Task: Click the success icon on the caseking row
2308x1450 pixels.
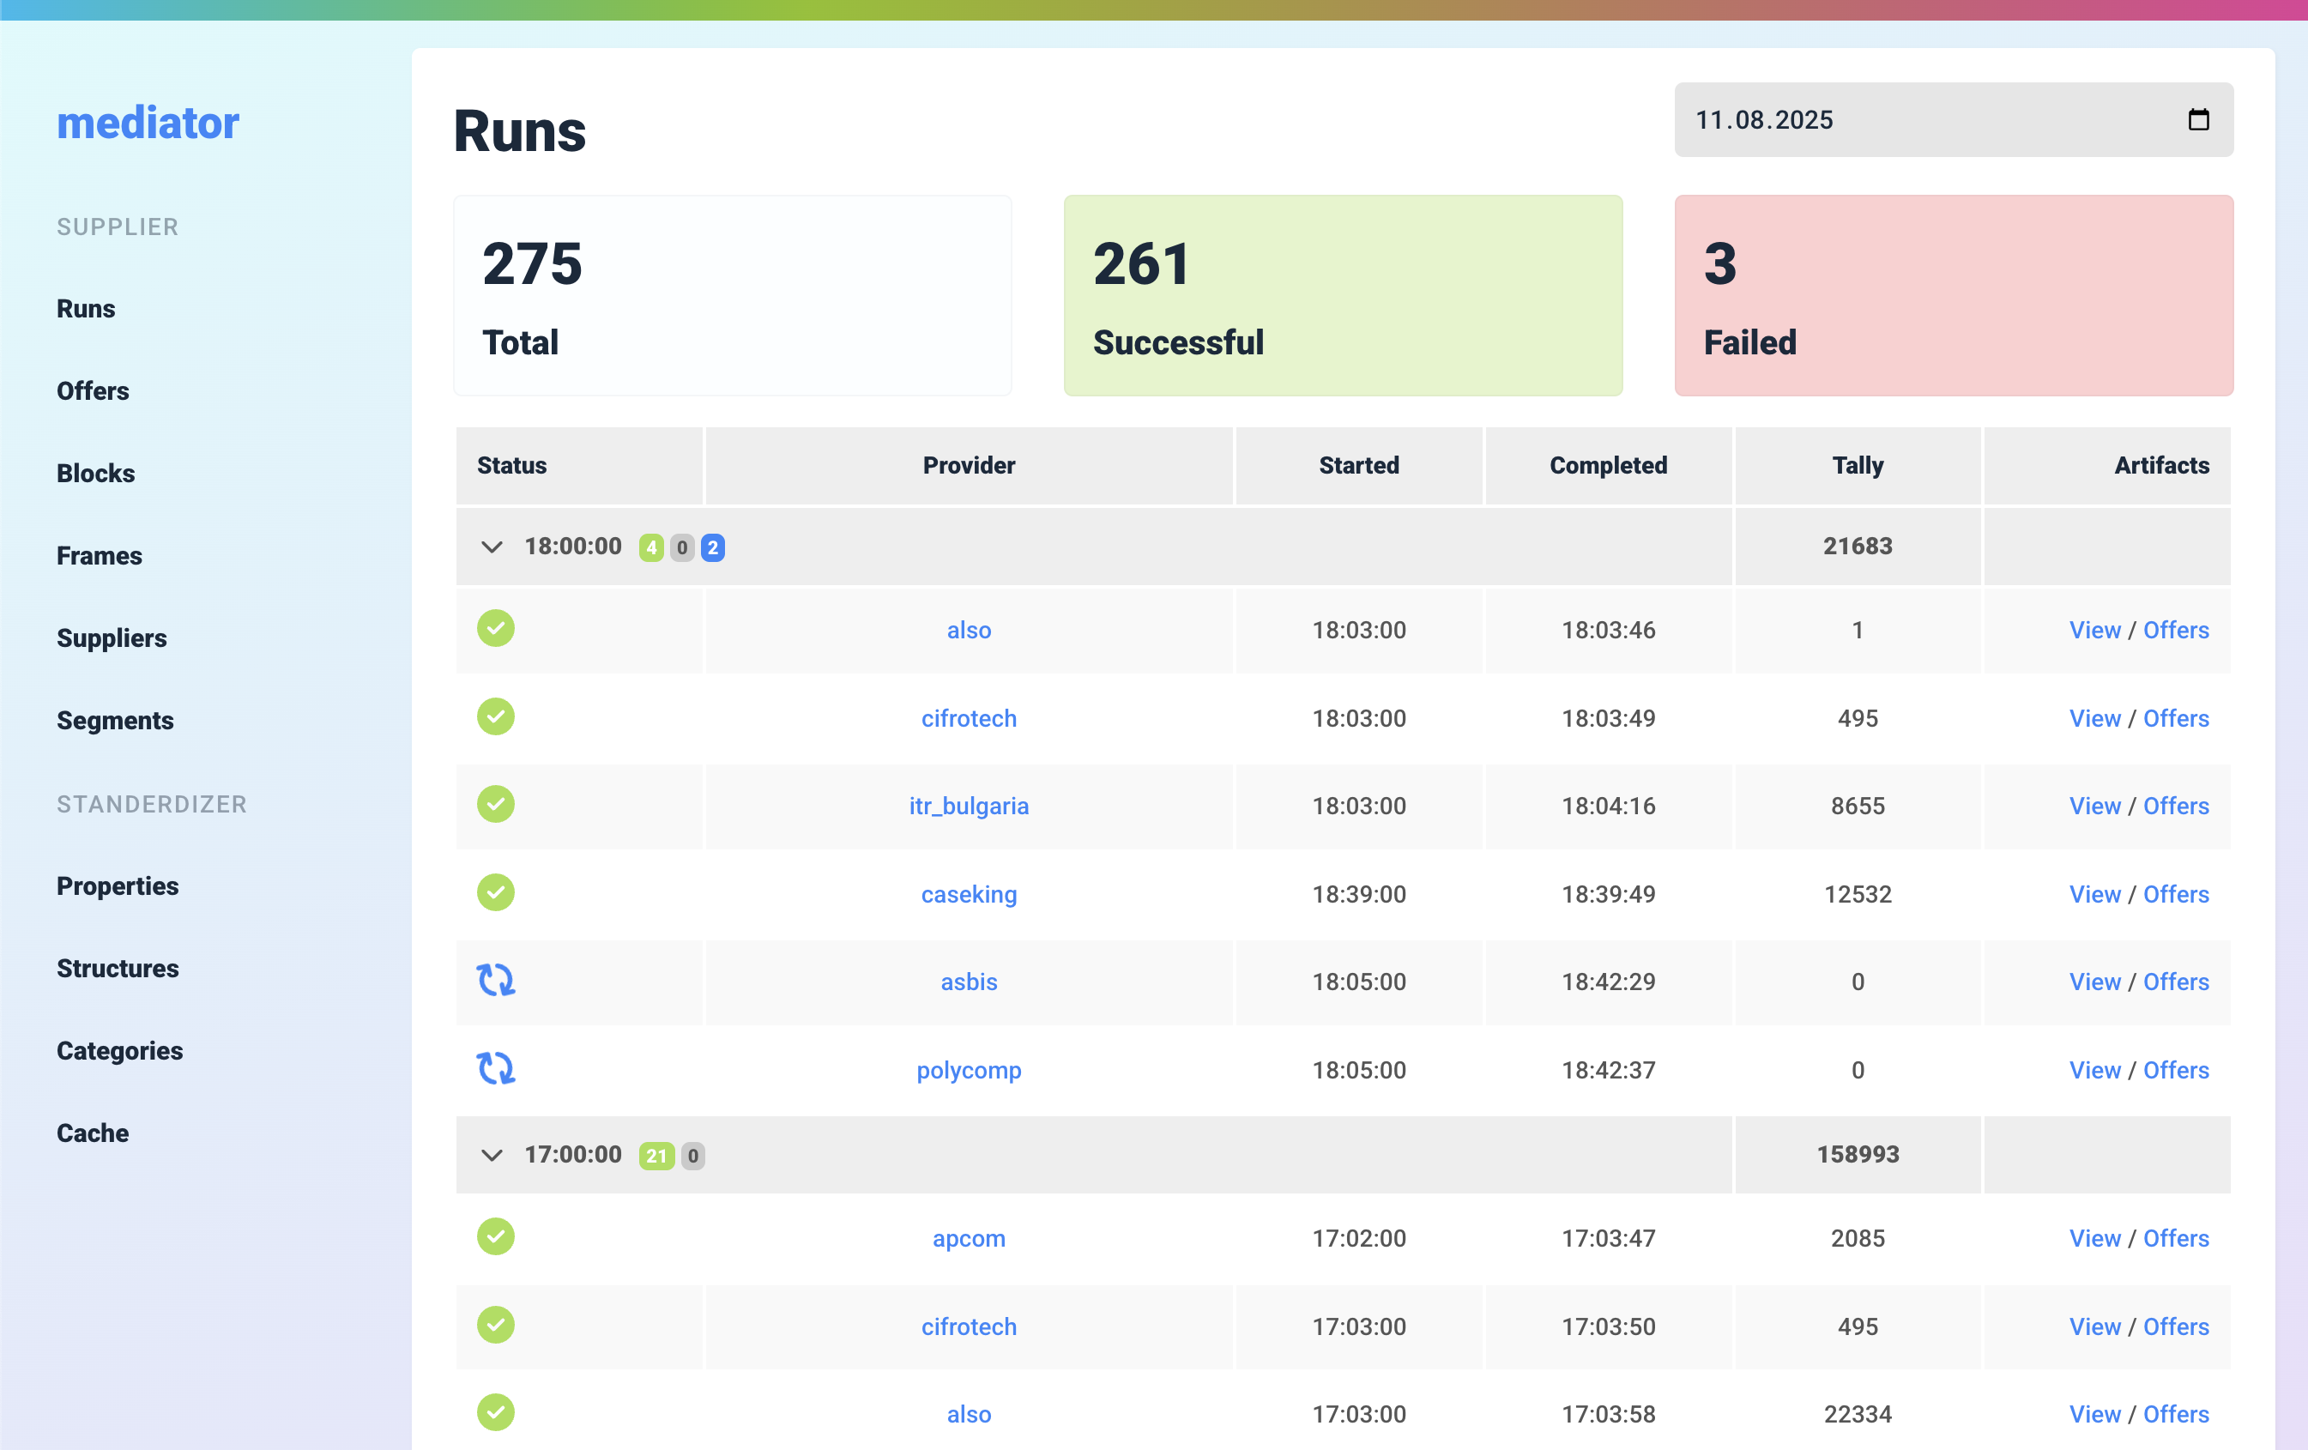Action: 496,892
